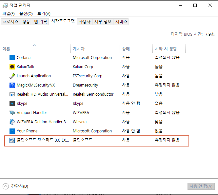Screen dimensions: 218x195
Task: Click Wizvera publisher in Delfino row
Action: (80, 122)
